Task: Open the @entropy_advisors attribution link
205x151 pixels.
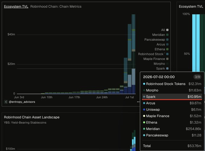Action: (x=22, y=102)
